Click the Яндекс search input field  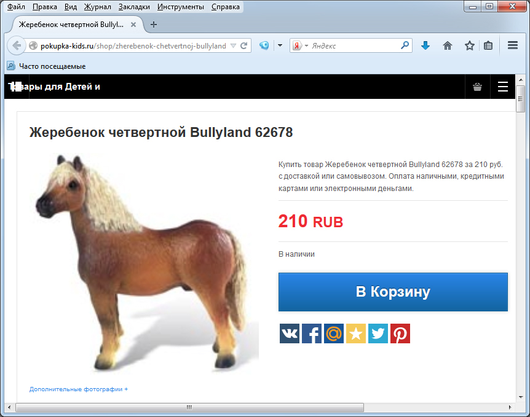(355, 45)
